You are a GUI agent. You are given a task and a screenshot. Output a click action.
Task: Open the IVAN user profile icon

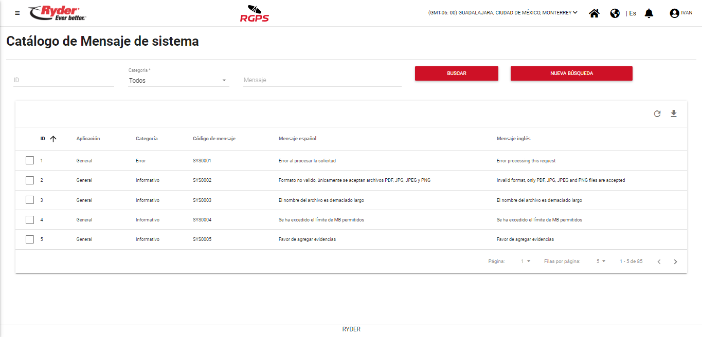point(674,13)
